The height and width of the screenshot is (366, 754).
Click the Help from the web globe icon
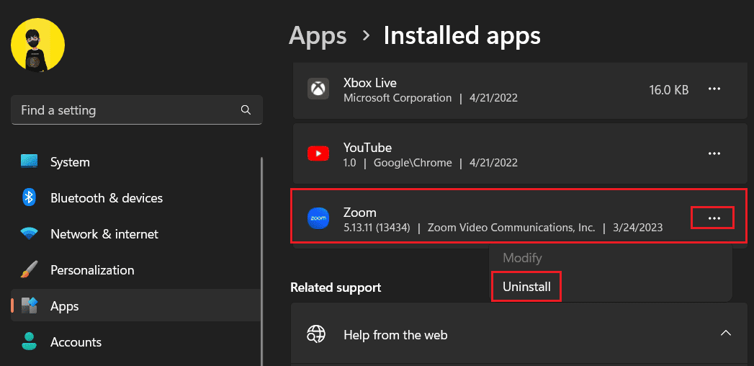[x=316, y=334]
